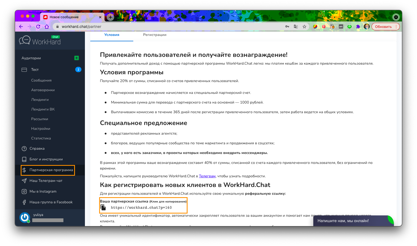This screenshot has width=417, height=246.
Task: Click the https://workhard.chat?p=160 link text
Action: click(x=141, y=207)
